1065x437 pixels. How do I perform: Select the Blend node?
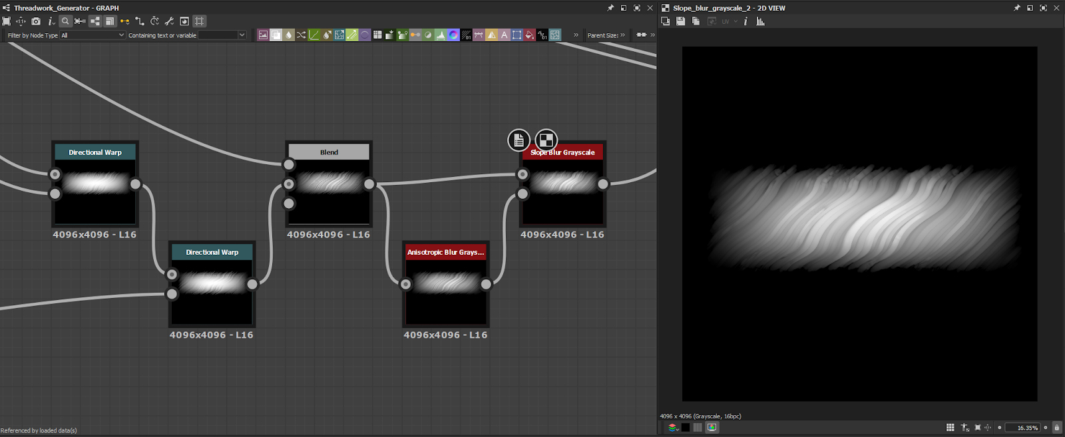tap(329, 184)
